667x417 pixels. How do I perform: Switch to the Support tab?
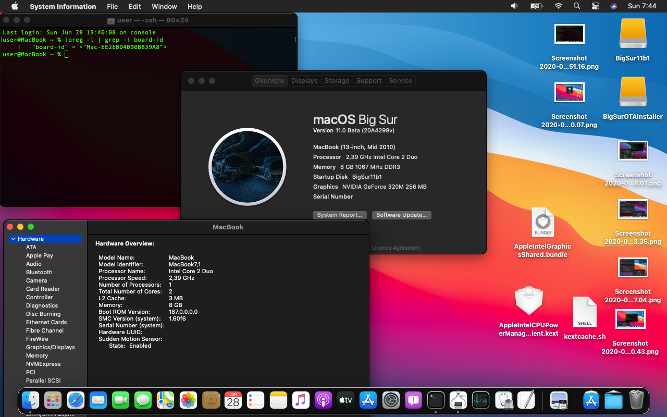pyautogui.click(x=369, y=81)
